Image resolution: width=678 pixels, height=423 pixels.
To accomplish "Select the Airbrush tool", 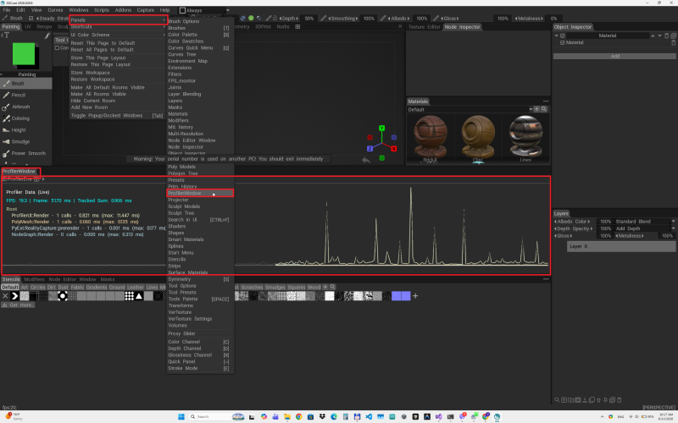I will (x=26, y=107).
